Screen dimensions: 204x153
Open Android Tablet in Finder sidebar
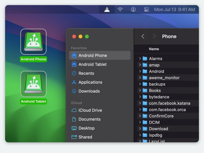[100, 64]
